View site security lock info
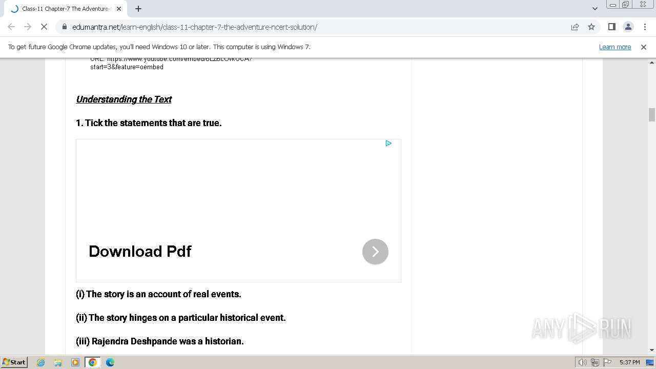 pos(65,27)
